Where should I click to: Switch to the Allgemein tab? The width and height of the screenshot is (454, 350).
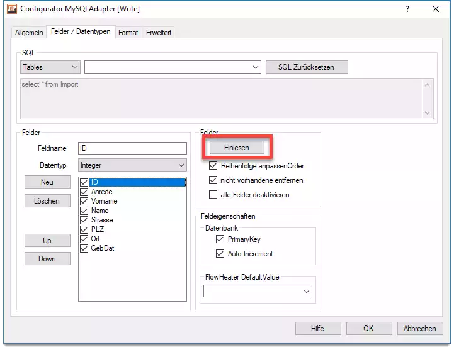pyautogui.click(x=28, y=33)
